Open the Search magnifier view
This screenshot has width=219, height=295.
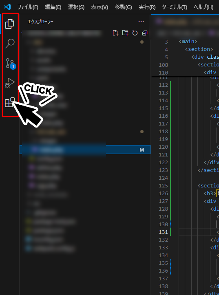(x=10, y=44)
